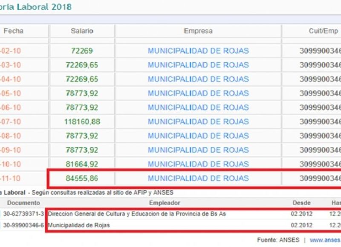This screenshot has width=341, height=247.
Task: Select salary 78773,92 in the 06-10 row
Action: [82, 107]
